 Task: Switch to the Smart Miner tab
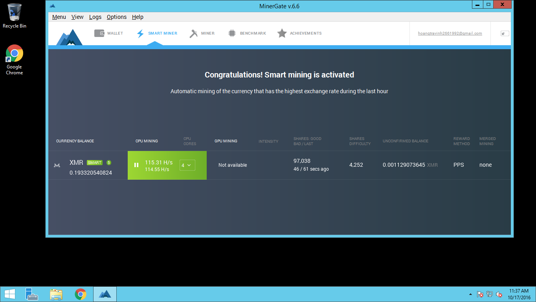point(157,33)
